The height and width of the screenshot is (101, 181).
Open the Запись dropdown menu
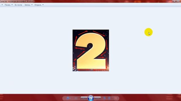(28, 5)
